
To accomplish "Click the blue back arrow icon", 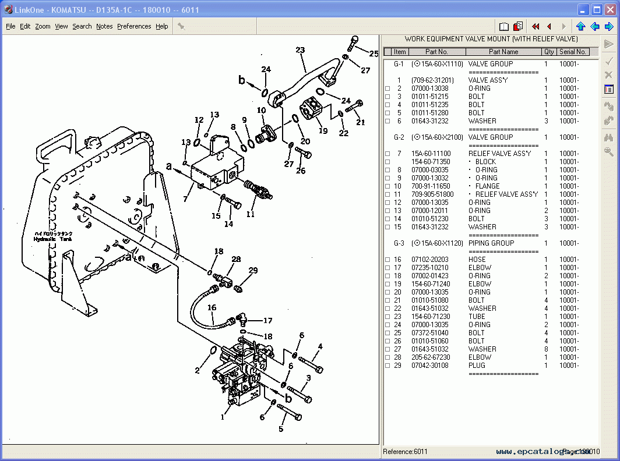I will coord(595,26).
